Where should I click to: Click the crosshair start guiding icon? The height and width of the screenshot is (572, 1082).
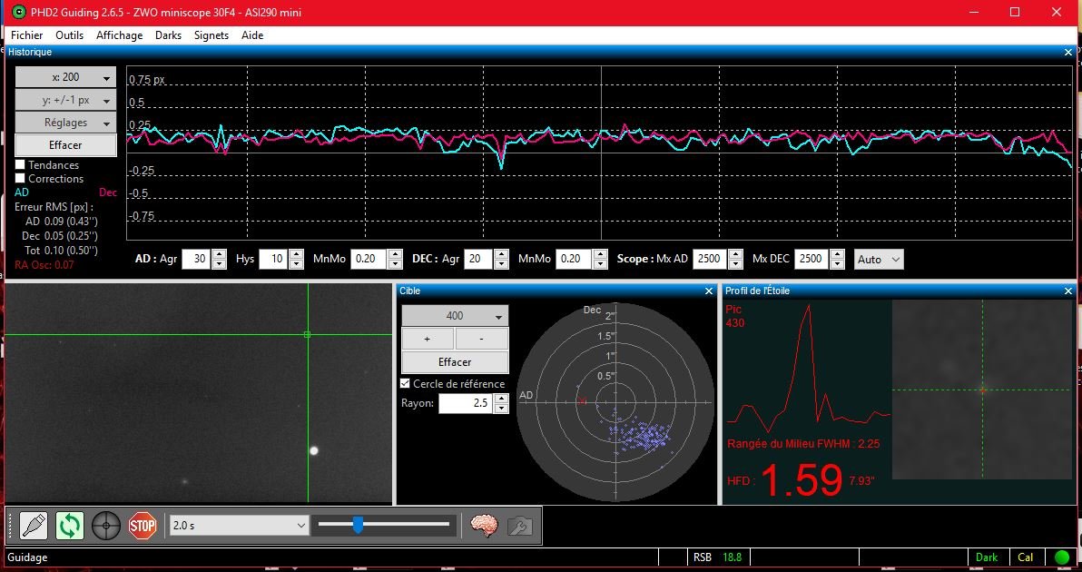tap(106, 525)
